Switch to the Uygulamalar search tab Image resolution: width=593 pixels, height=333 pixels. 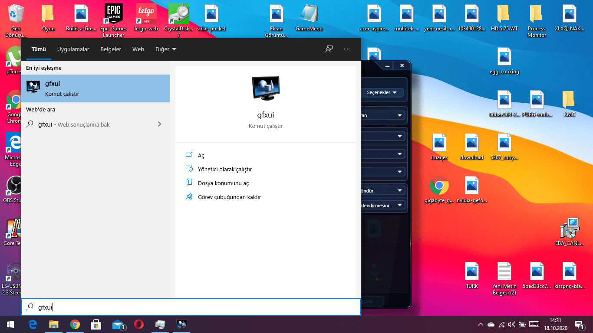pos(73,49)
